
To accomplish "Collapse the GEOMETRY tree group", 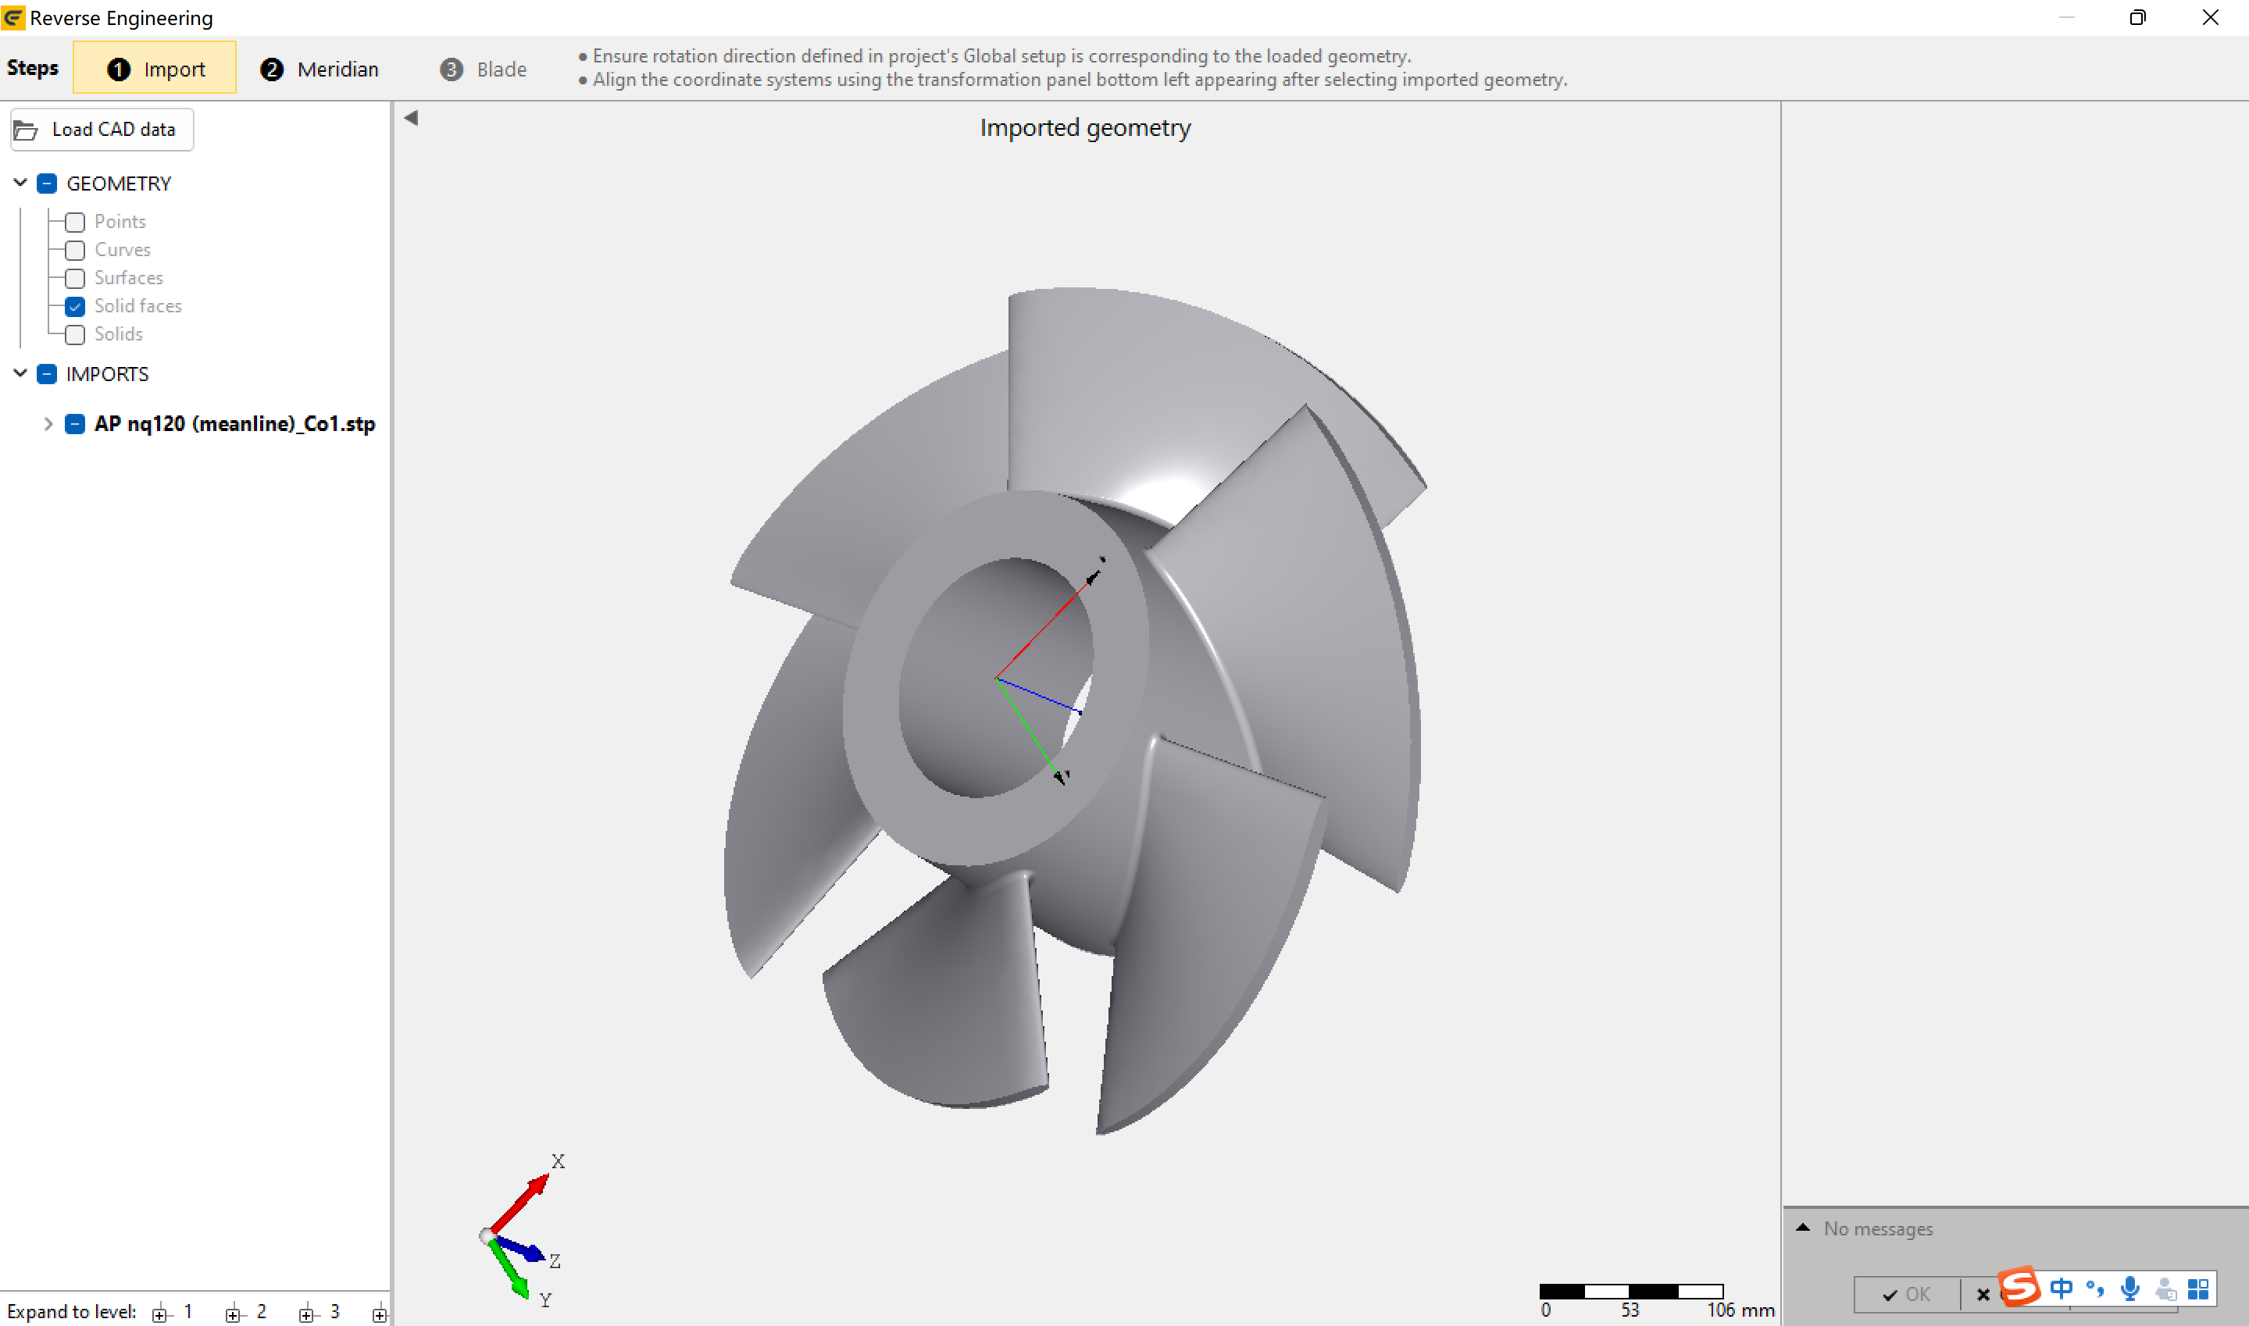I will tap(20, 184).
